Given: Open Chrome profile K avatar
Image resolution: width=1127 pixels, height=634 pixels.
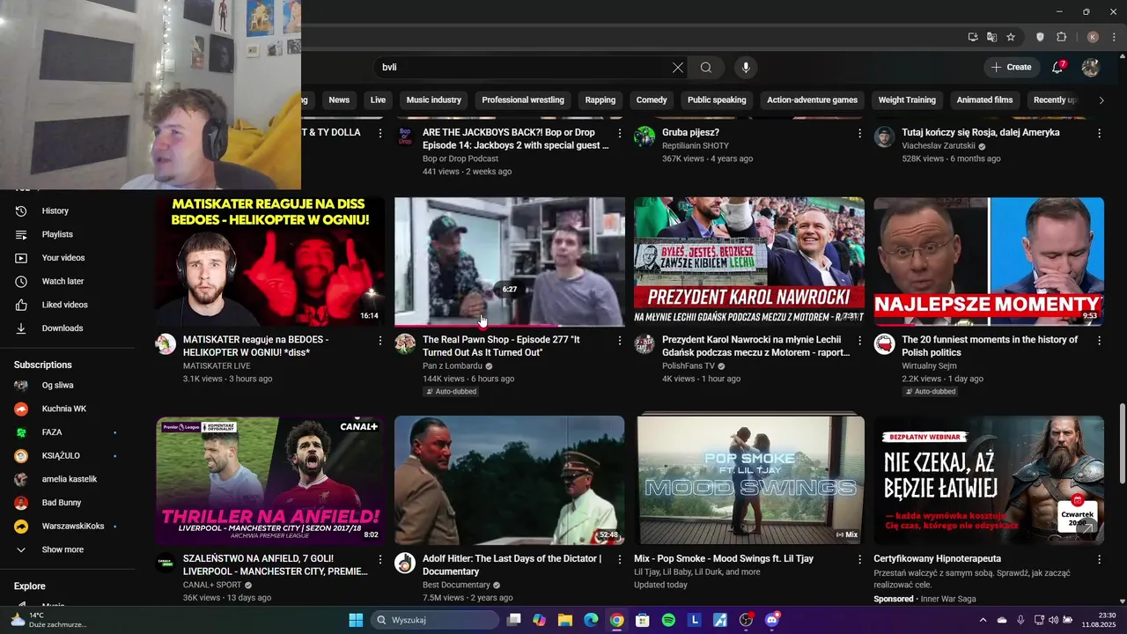Looking at the screenshot, I should 1093,37.
